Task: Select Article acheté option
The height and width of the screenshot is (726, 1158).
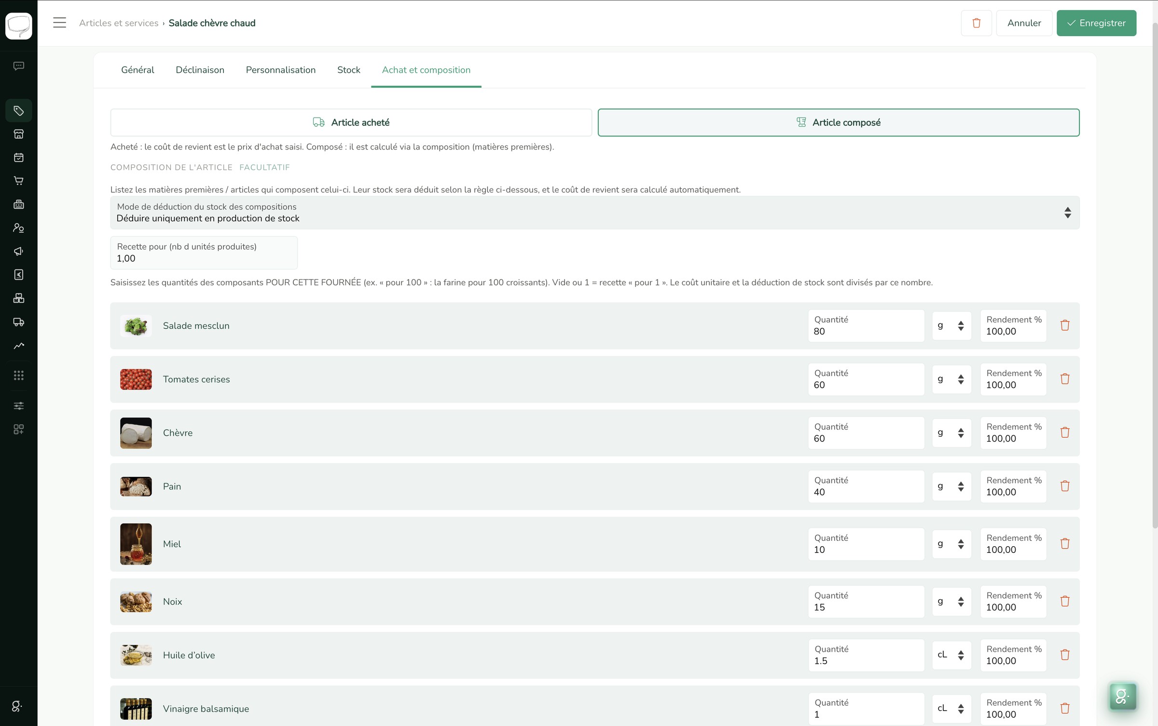Action: [x=351, y=122]
